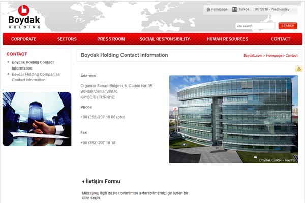This screenshot has height=203, width=305.
Task: Open Boydak Holding Companies Contact Information link
Action: (36, 77)
